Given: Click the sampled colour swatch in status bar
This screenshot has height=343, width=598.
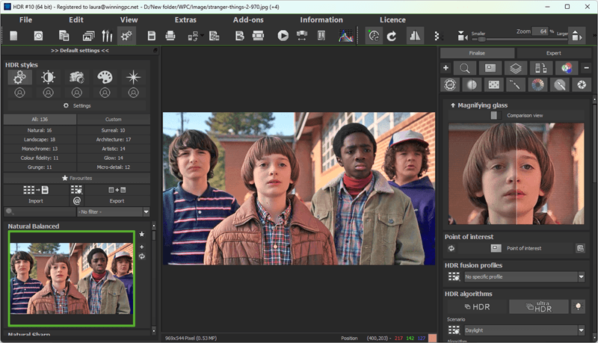Looking at the screenshot, I should 432,338.
